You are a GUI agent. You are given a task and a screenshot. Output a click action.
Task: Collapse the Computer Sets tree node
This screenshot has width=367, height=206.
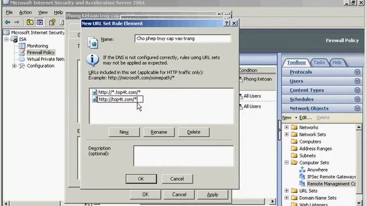(x=287, y=163)
